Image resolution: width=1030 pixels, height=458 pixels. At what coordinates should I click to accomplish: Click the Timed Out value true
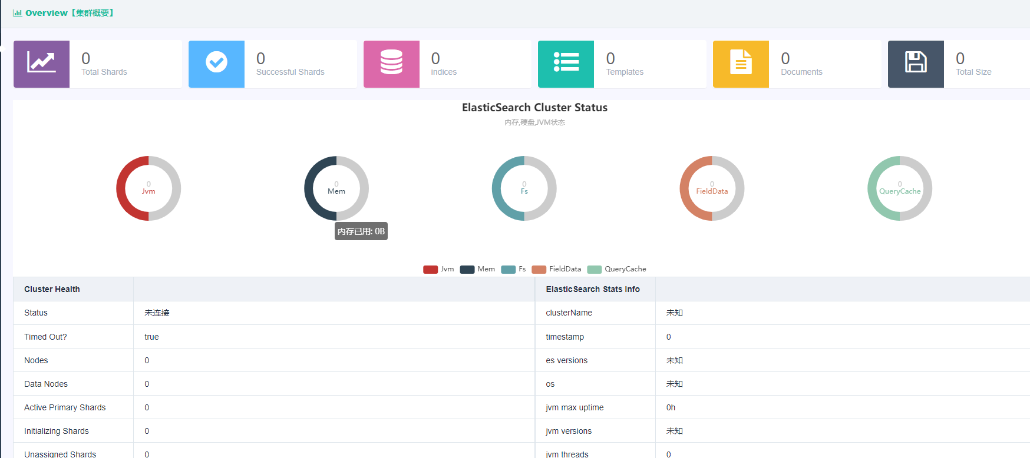click(151, 337)
